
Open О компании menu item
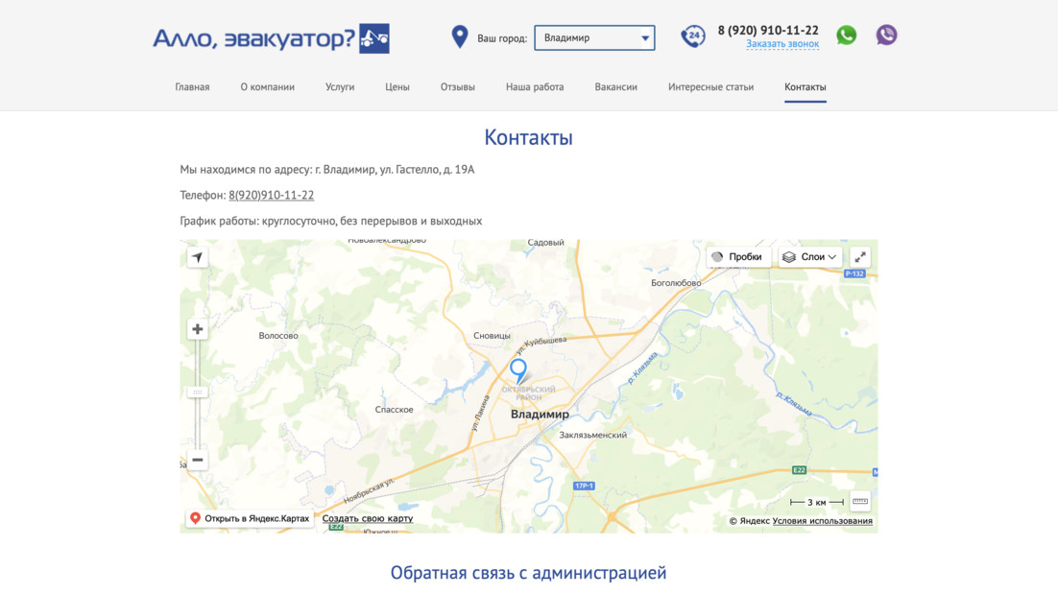coord(267,87)
